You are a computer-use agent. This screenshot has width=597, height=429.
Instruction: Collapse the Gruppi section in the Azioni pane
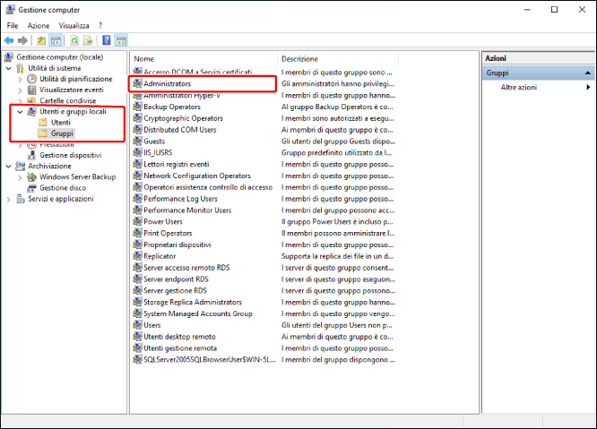(587, 73)
